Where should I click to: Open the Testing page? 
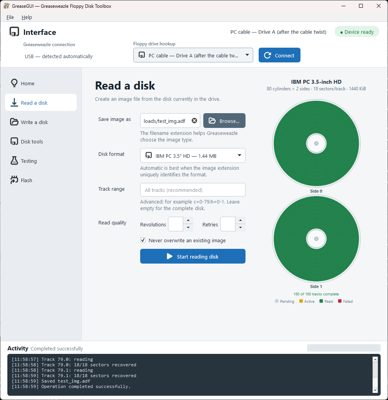point(41,161)
